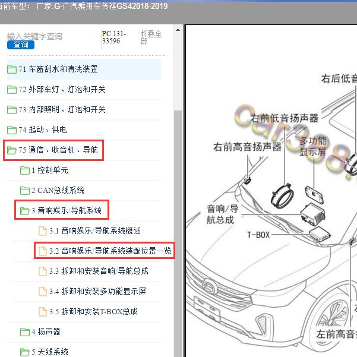Open folder icon for 72 外部车灯、灯泡和开关

[12, 90]
